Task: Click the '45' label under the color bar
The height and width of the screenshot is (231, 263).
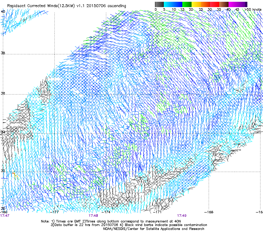Action: coord(237,9)
